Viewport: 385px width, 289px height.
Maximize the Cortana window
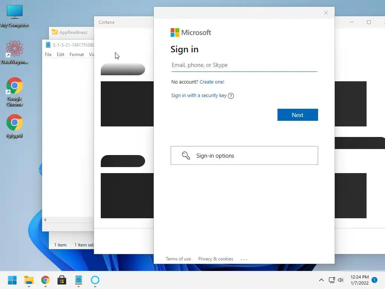point(368,22)
